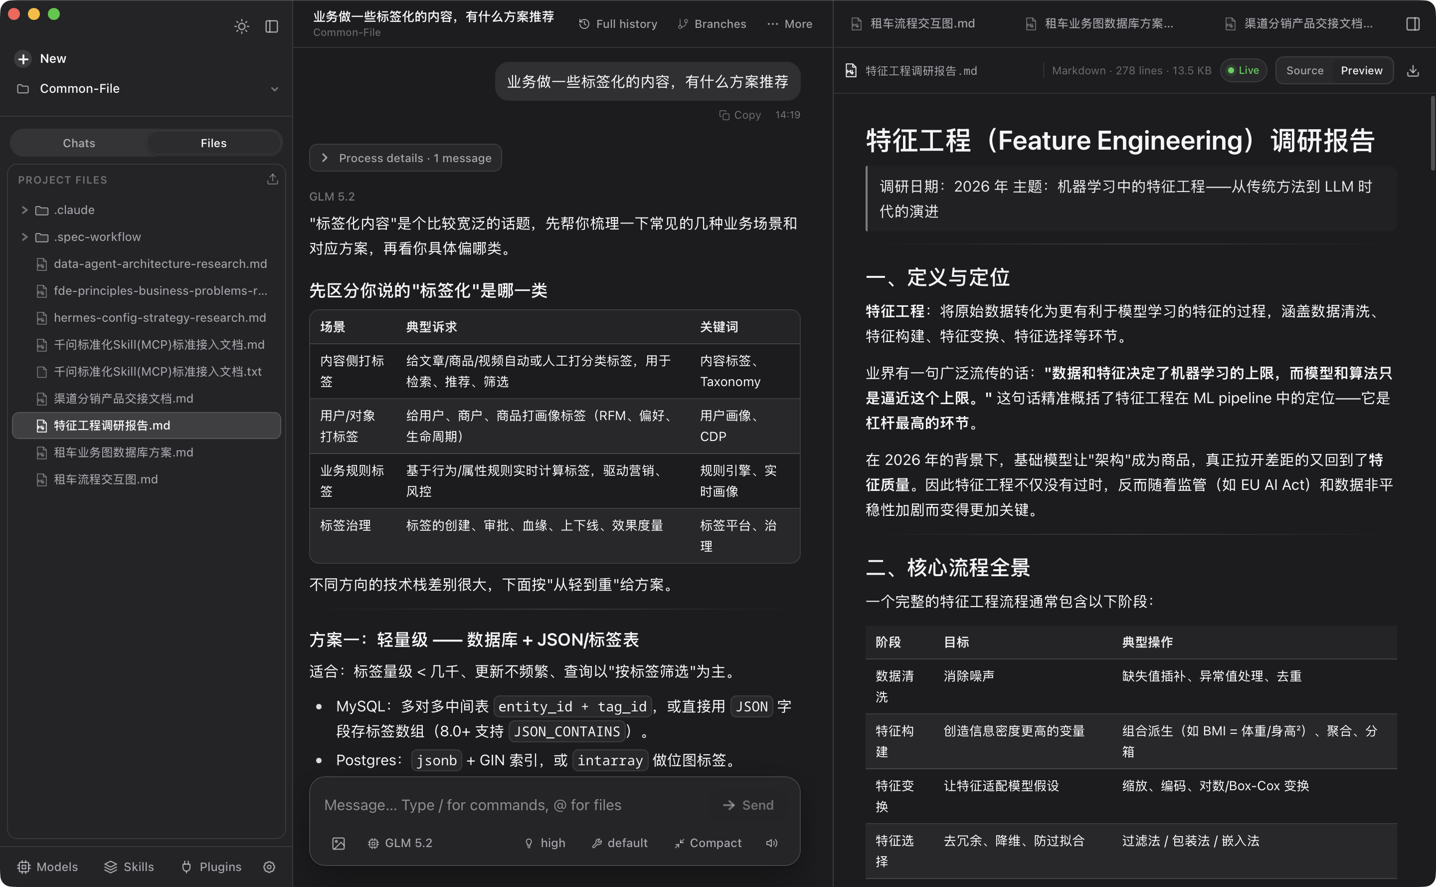Open 千问标准化Skill(MCP)标准接入文档.md file

147,345
